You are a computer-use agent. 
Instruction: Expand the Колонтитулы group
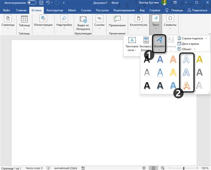pos(138,22)
